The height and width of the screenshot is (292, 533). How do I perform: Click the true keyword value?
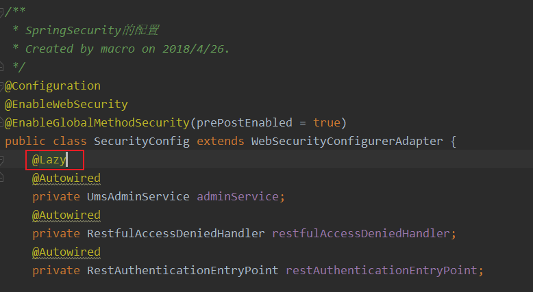(x=326, y=123)
